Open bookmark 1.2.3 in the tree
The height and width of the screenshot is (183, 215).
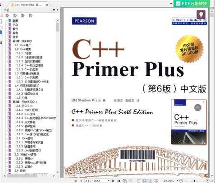point(28,61)
